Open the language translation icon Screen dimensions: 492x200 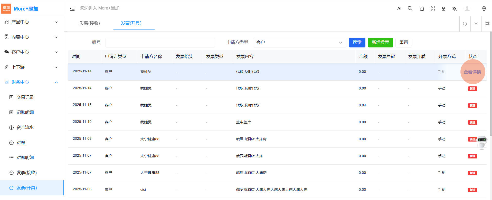point(454,8)
